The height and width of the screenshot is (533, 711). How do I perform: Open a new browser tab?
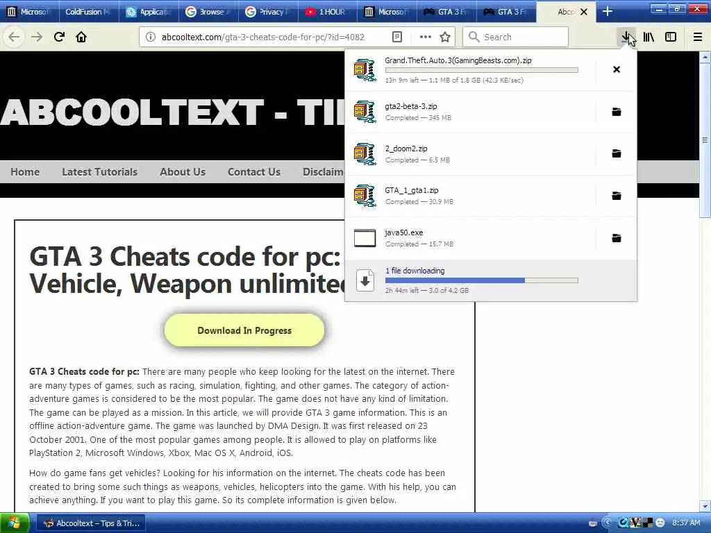[608, 12]
